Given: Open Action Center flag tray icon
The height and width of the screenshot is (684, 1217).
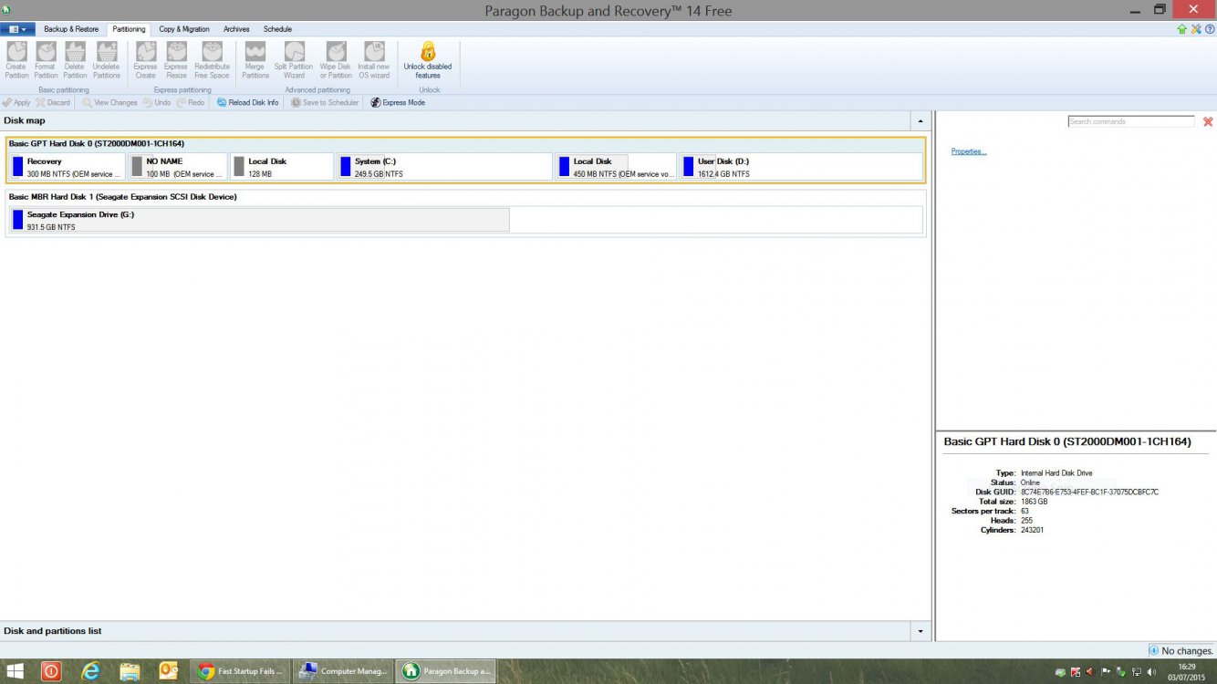Looking at the screenshot, I should (x=1106, y=672).
